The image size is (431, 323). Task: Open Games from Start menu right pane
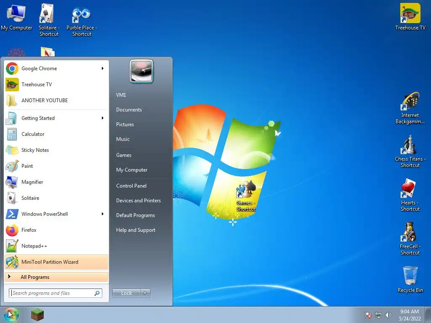point(124,155)
